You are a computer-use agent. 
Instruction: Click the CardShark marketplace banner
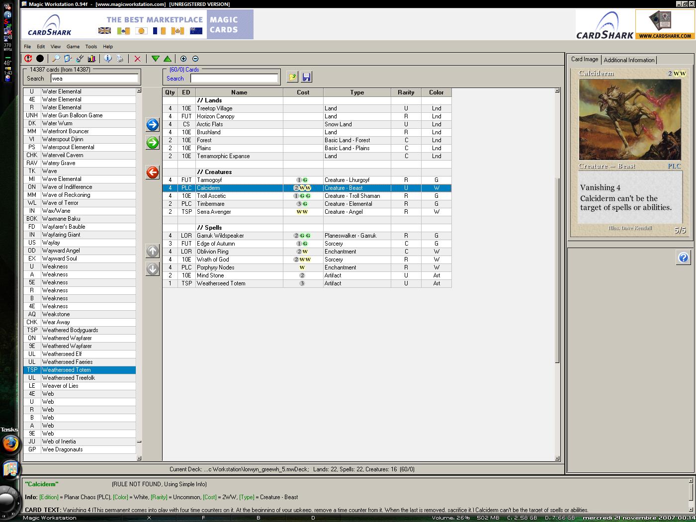click(x=137, y=24)
